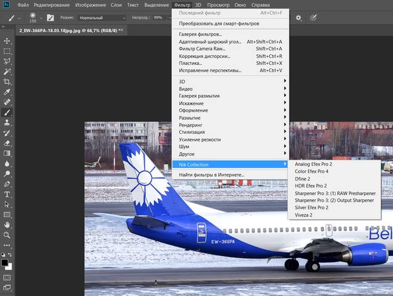The width and height of the screenshot is (393, 296).
Task: Expand the Размытие submenu
Action: click(230, 118)
